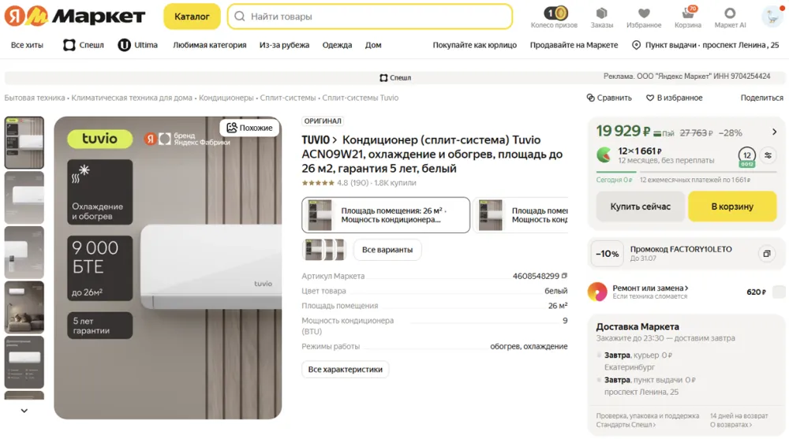Open the Любимая категория menu item
This screenshot has height=439, width=789.
[209, 45]
